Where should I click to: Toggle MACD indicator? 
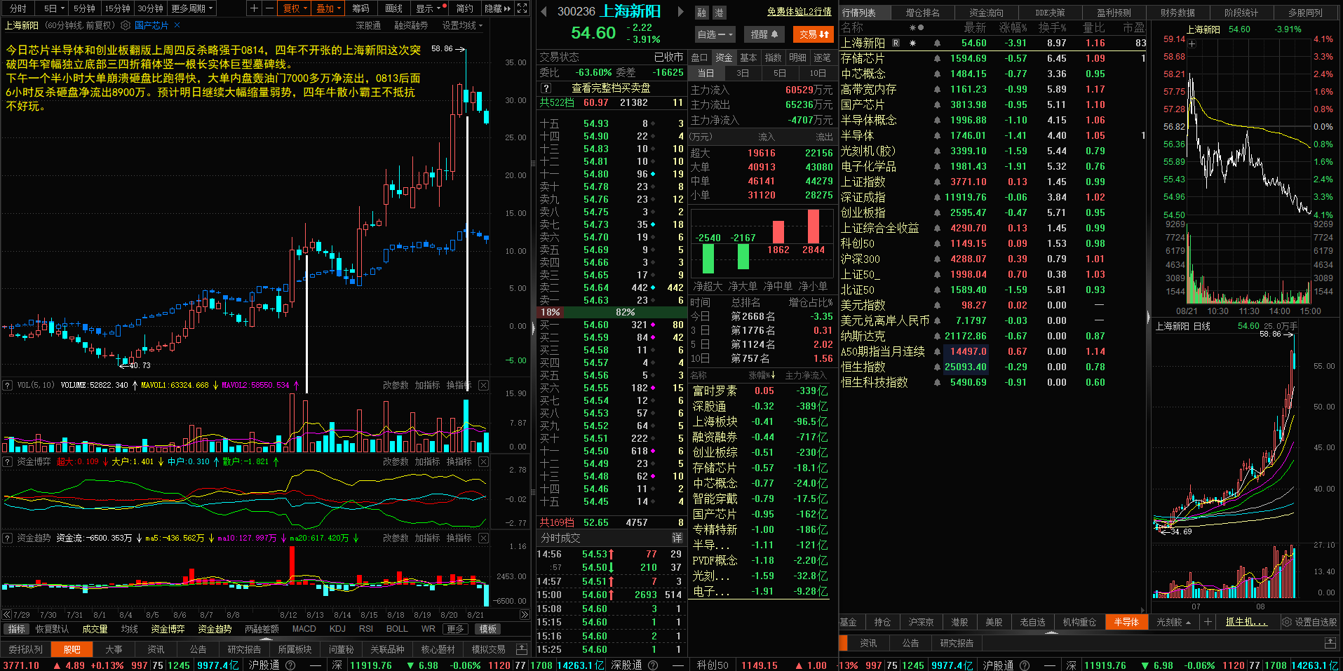click(304, 629)
